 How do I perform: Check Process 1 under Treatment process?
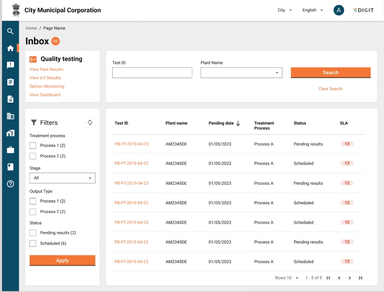(x=33, y=146)
